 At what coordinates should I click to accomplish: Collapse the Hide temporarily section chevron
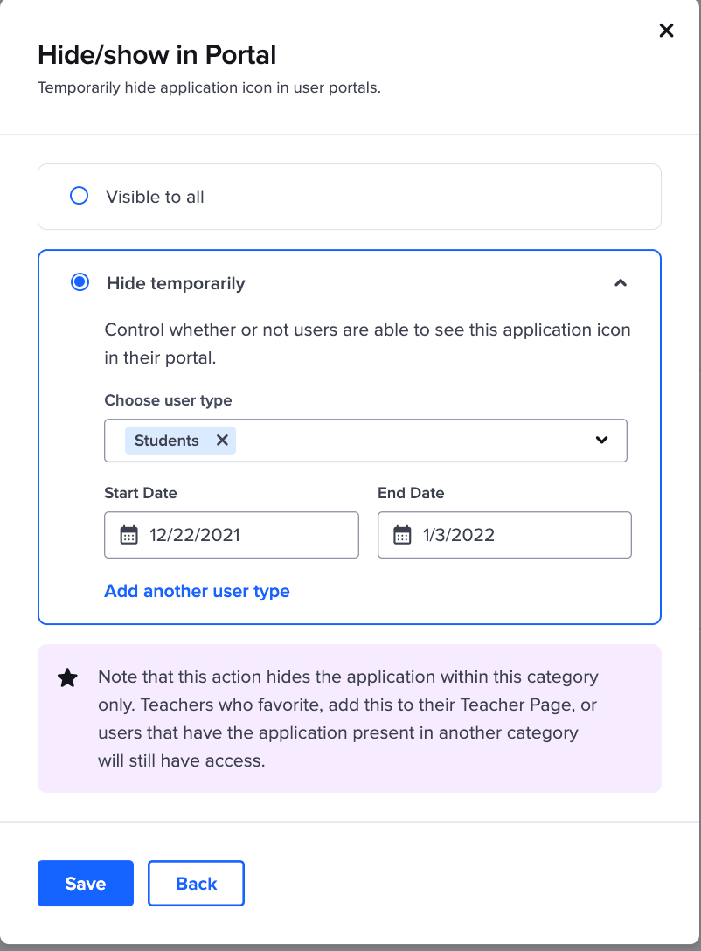pyautogui.click(x=621, y=282)
